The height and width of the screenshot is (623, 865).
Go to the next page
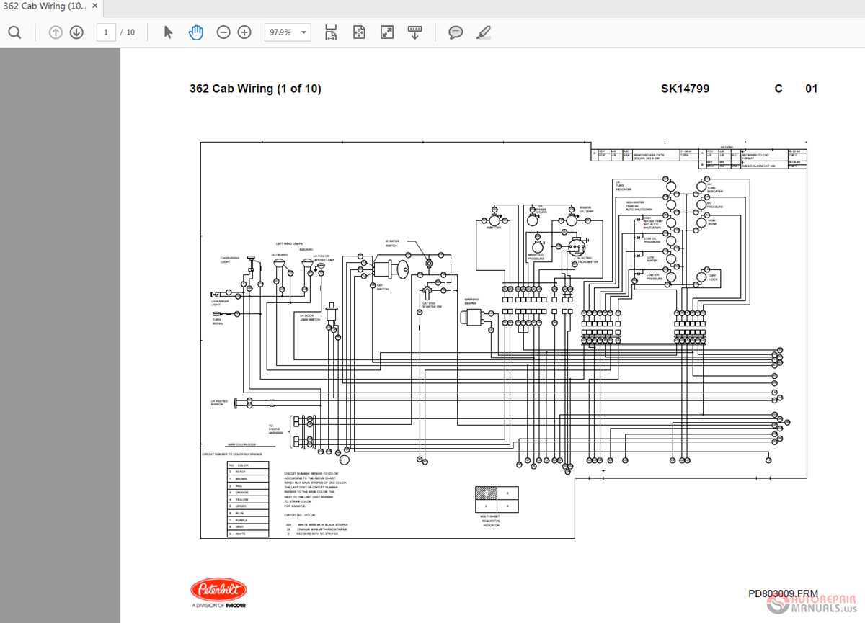pyautogui.click(x=76, y=32)
